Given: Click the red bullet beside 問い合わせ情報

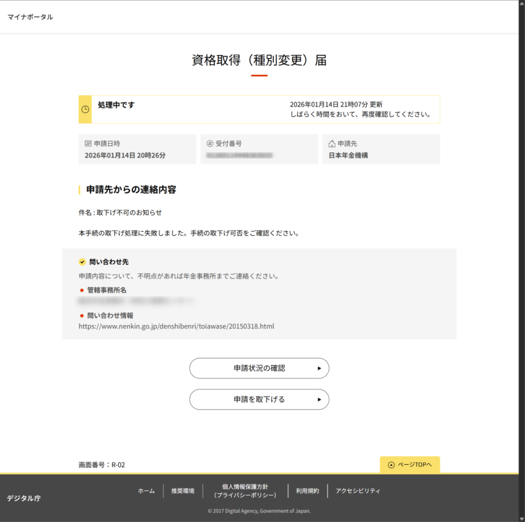Looking at the screenshot, I should coord(82,315).
